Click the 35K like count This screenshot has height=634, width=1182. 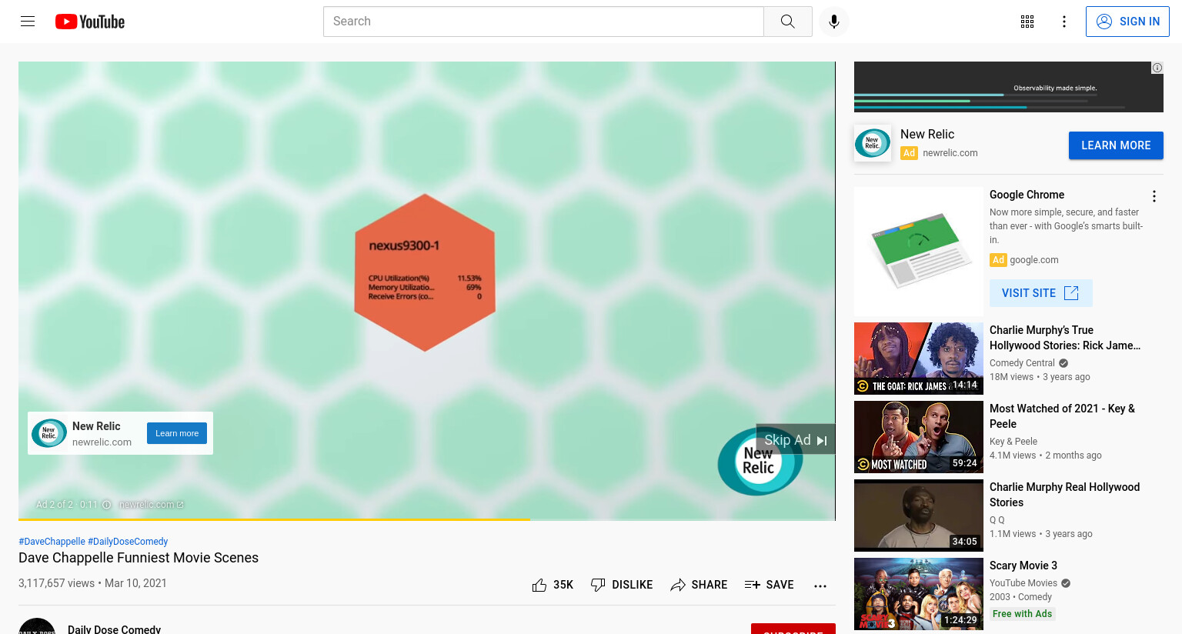coord(563,585)
